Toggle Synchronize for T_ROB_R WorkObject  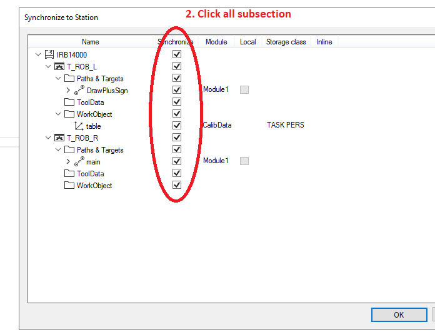click(x=177, y=184)
